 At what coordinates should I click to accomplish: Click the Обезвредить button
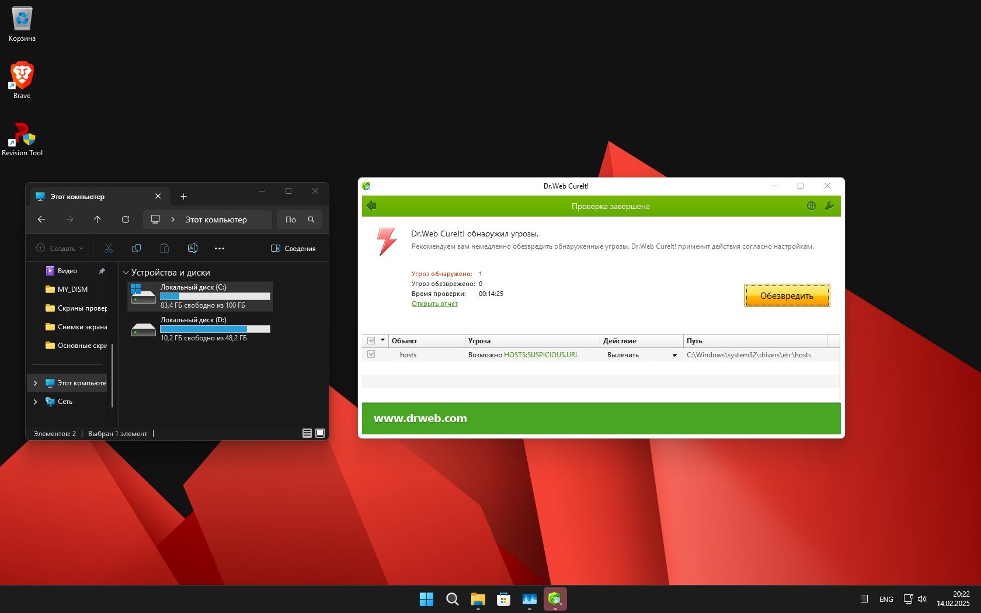(x=787, y=296)
